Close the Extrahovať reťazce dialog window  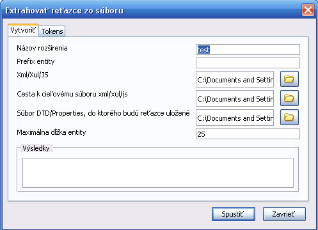[308, 10]
